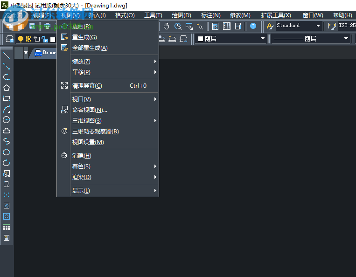The width and height of the screenshot is (356, 277).
Task: Open the layer properties manager icon
Action: 9,39
